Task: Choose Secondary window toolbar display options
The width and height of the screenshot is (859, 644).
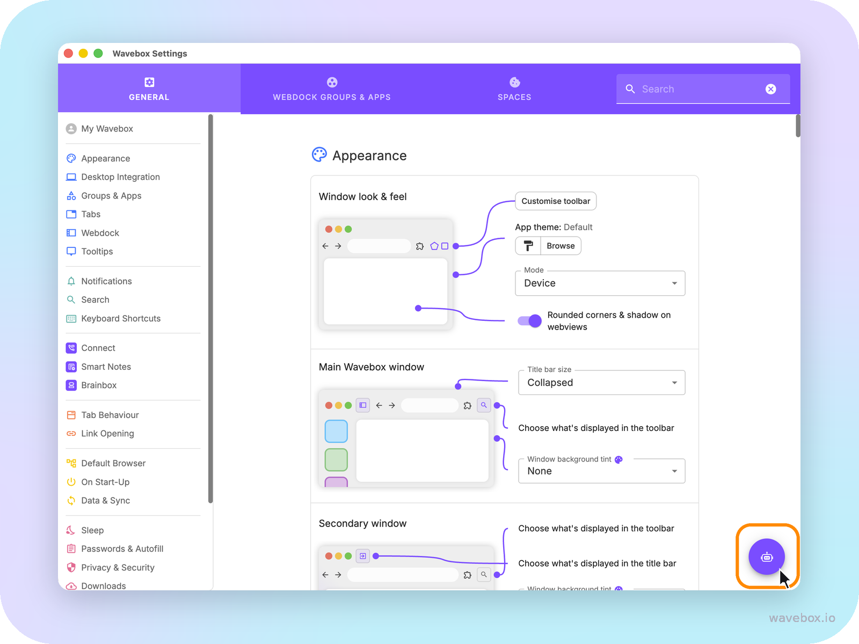Action: tap(596, 529)
